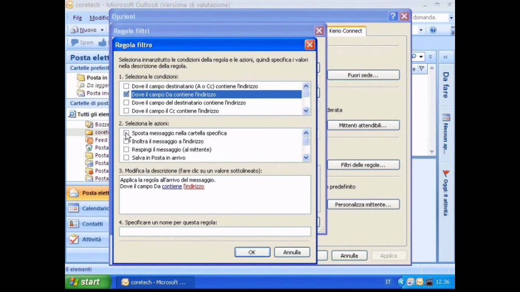
Task: Click the Posta elettronica navigation icon
Action: coord(74,193)
